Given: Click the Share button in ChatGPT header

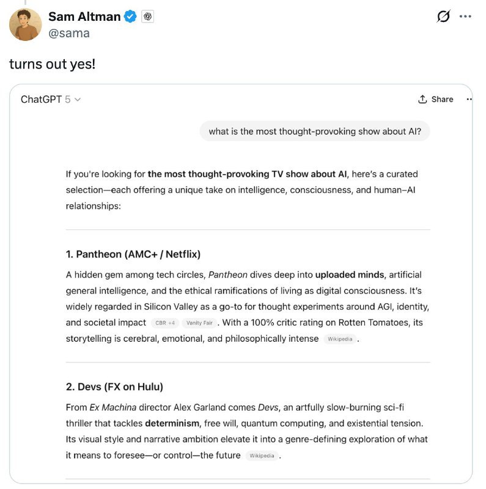Looking at the screenshot, I should [436, 99].
